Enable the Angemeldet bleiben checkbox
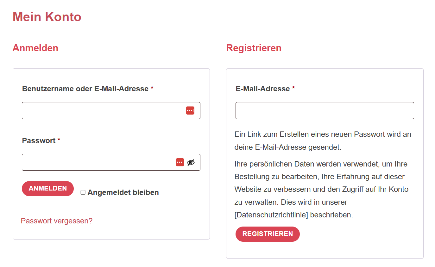Viewport: 435px width, 267px height. click(x=83, y=192)
